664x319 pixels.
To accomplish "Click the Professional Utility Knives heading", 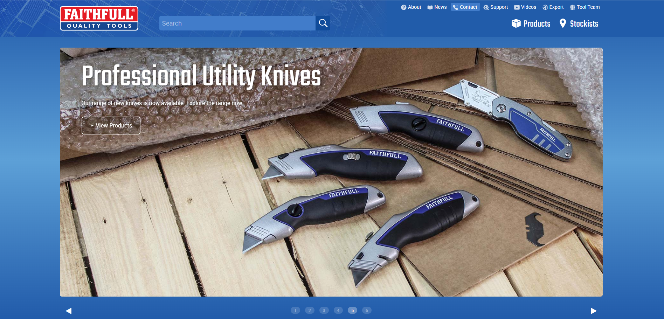I will 201,76.
